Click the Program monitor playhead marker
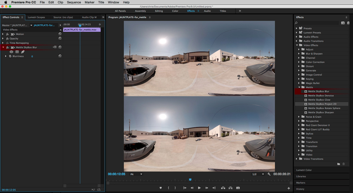 [190, 180]
